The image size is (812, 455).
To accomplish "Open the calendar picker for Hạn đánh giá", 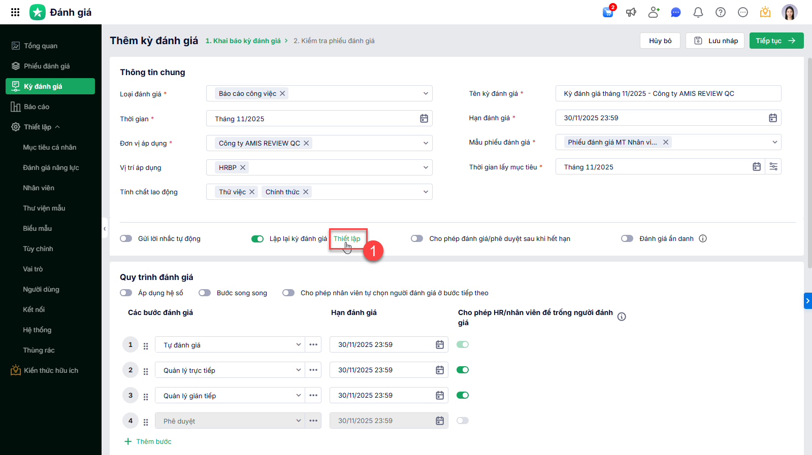I will (773, 118).
